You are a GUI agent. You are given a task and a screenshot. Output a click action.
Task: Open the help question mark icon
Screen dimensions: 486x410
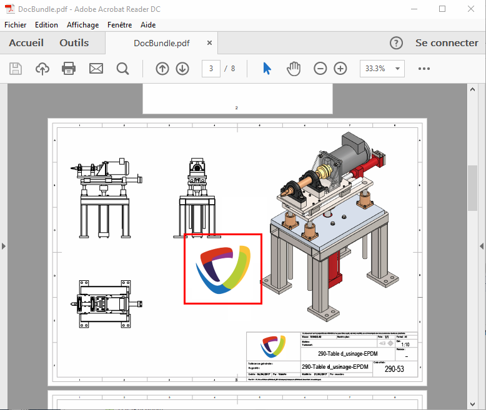click(x=396, y=43)
